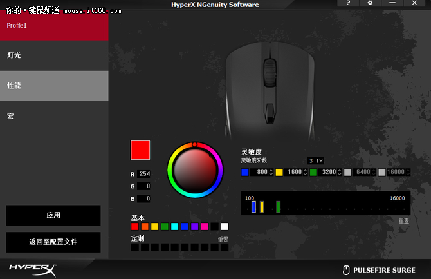Select the cyan basic color swatch
The image size is (431, 279).
(175, 226)
